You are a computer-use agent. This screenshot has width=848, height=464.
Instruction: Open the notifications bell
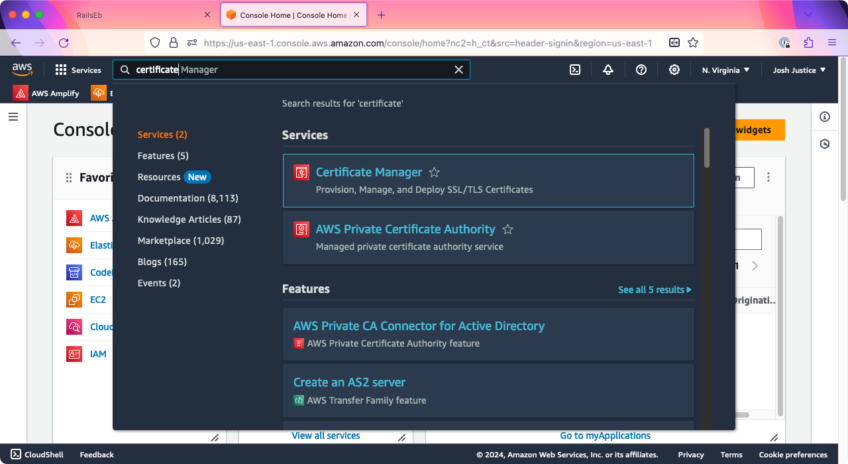click(608, 70)
